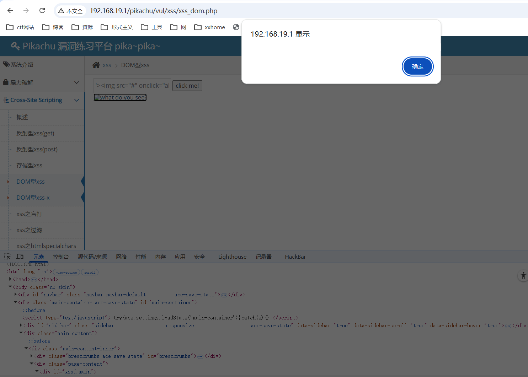Open xss之过滤 in the sidebar
Viewport: 528px width, 377px height.
coord(42,230)
